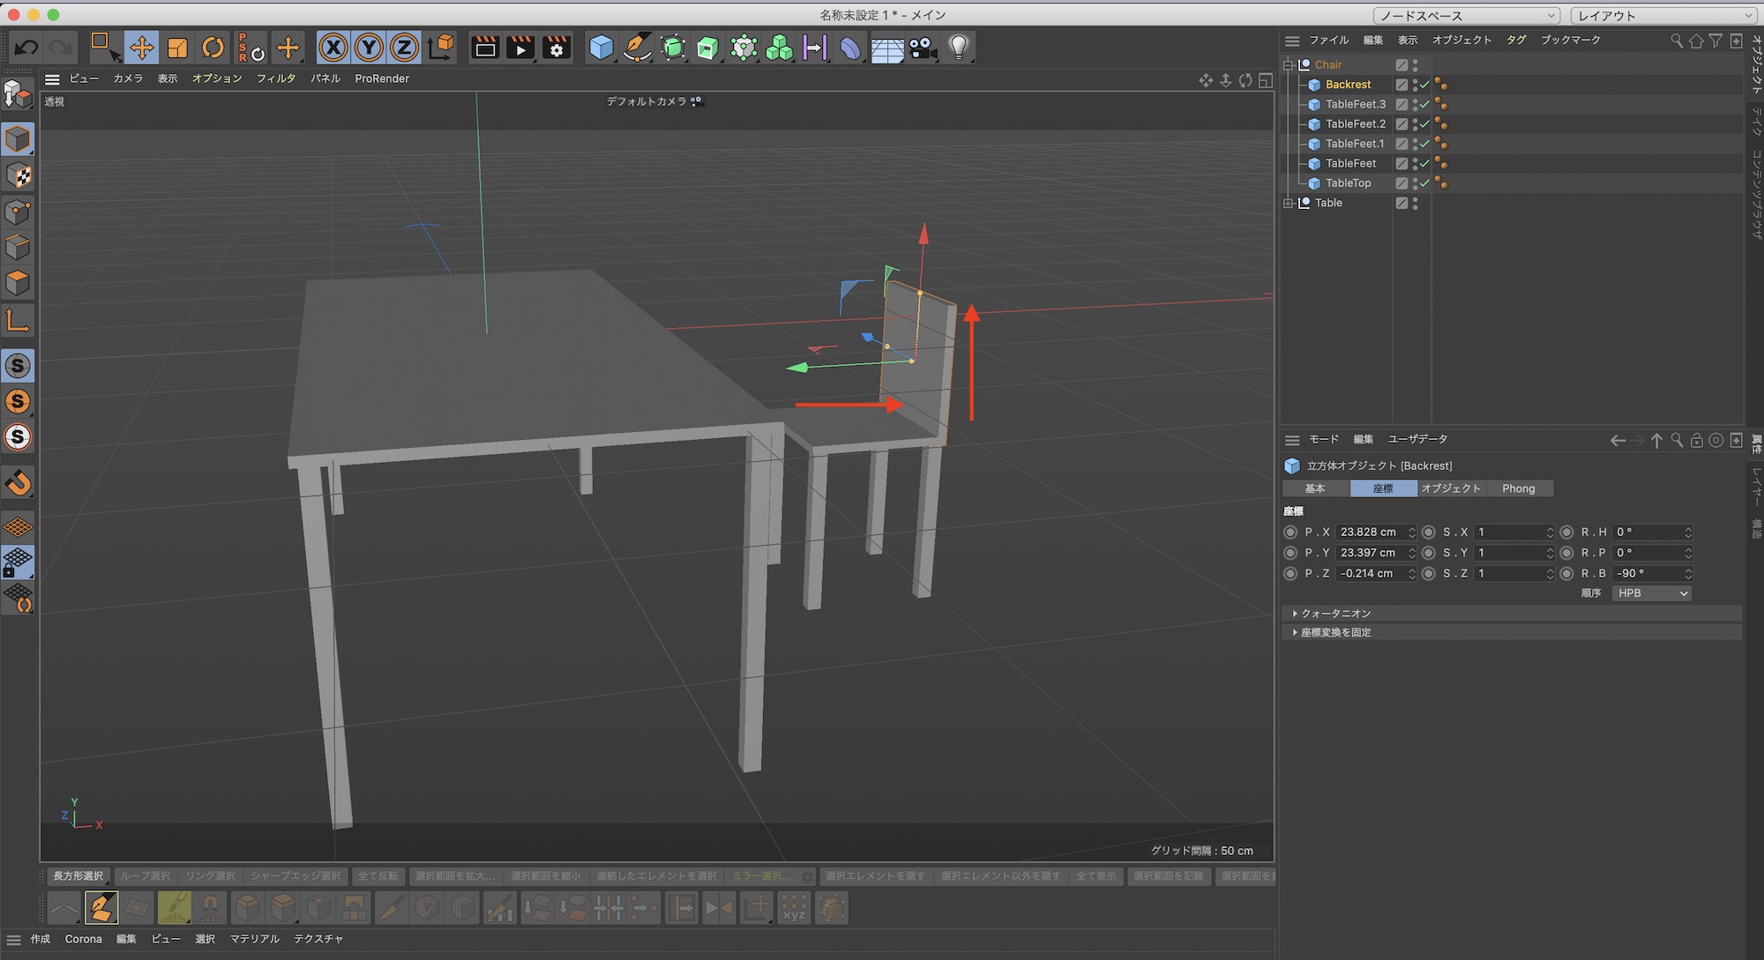Screen dimensions: 1764x960
Task: Select the Move tool
Action: pyautogui.click(x=141, y=48)
